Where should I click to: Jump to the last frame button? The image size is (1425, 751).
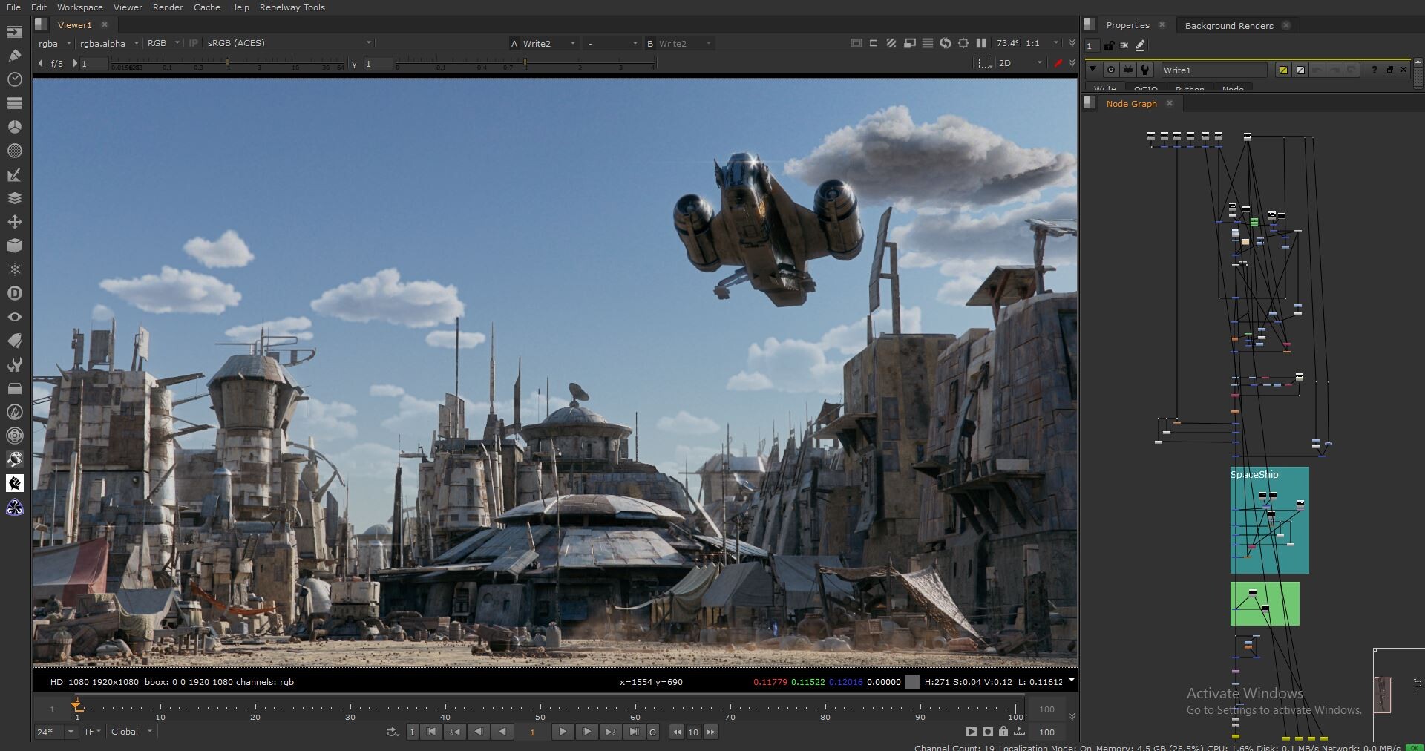point(634,732)
